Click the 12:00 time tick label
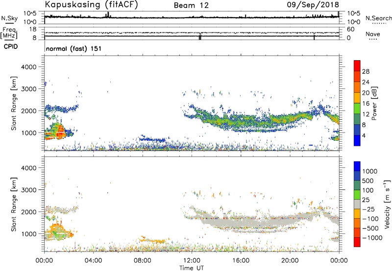Viewport: 392px width, 271px height. 192,261
